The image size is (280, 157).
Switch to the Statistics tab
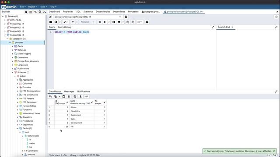click(88, 12)
